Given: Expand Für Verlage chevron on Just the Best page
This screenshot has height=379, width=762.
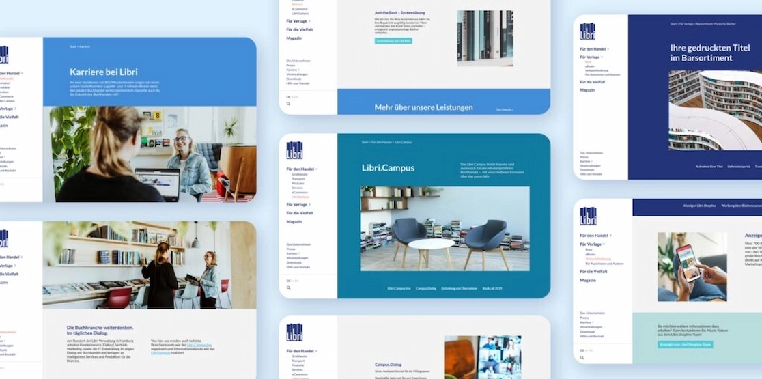Looking at the screenshot, I should tap(309, 21).
